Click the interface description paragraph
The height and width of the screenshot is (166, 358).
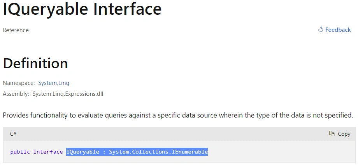point(178,115)
